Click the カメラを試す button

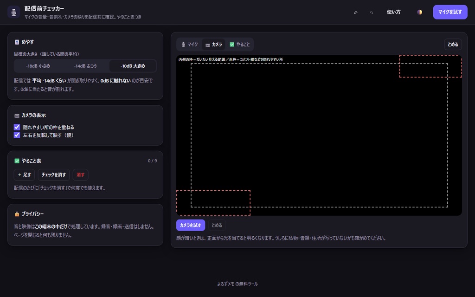click(191, 225)
